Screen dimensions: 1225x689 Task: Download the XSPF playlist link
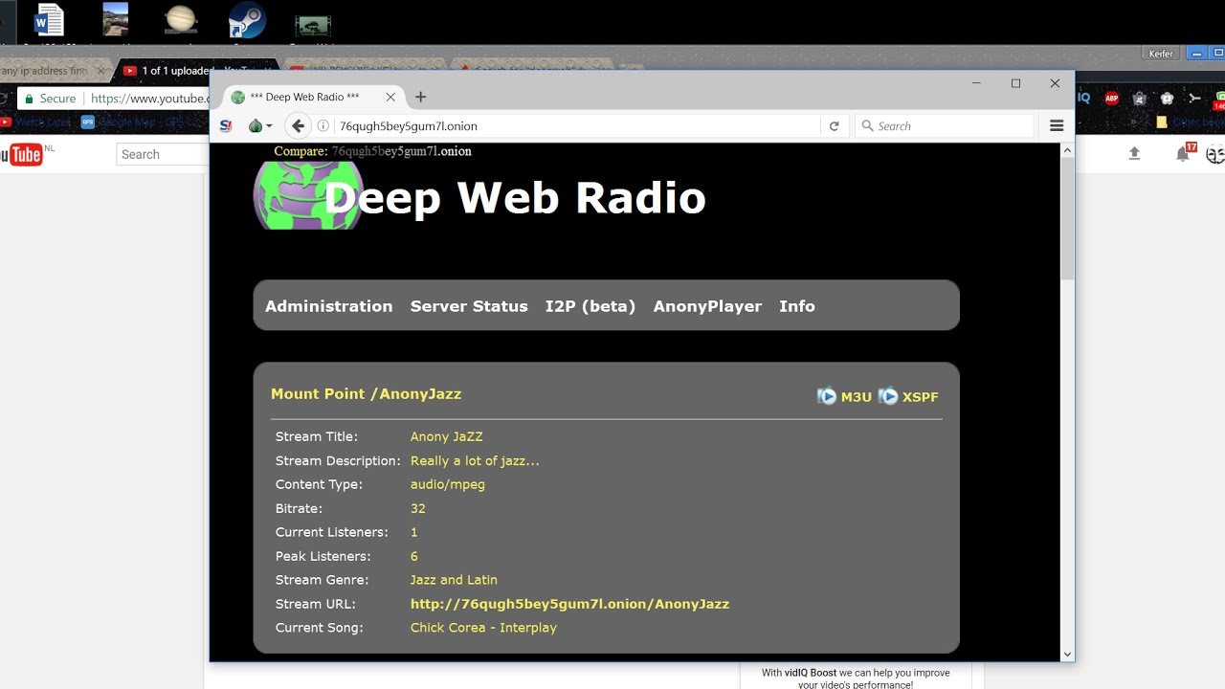pyautogui.click(x=920, y=397)
